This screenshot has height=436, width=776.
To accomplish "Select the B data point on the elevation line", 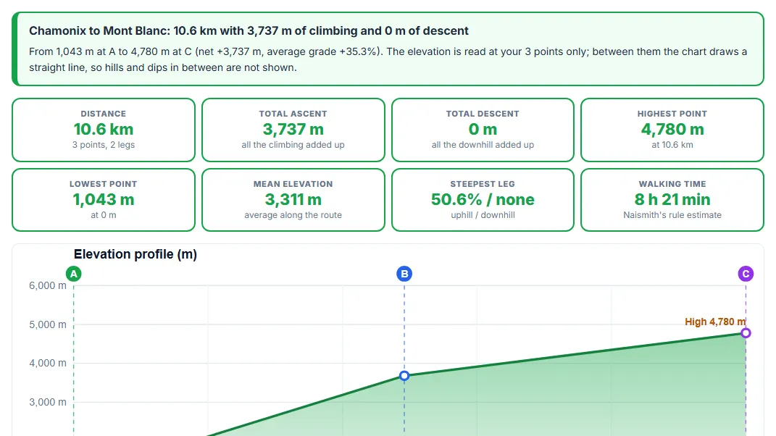I will point(404,376).
